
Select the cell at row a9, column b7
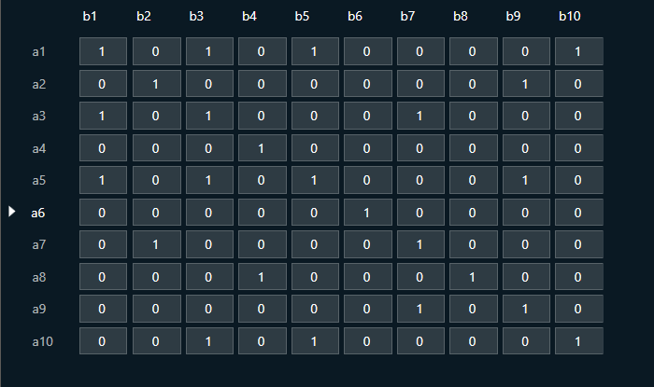click(420, 309)
